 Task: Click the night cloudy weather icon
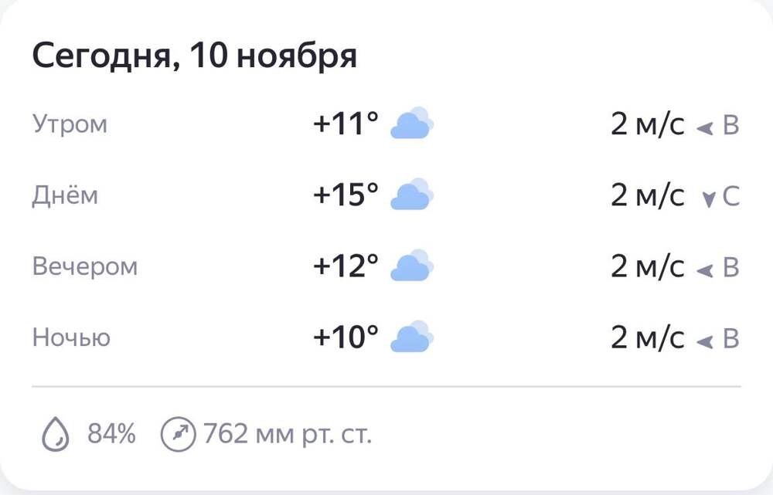pos(412,337)
